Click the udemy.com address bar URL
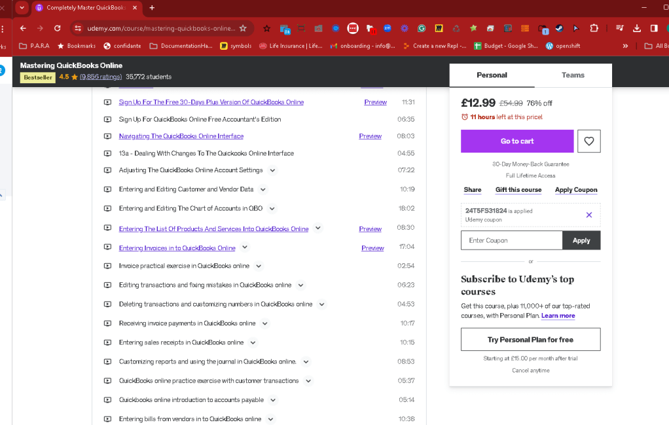Screen dimensions: 669x425 point(161,28)
